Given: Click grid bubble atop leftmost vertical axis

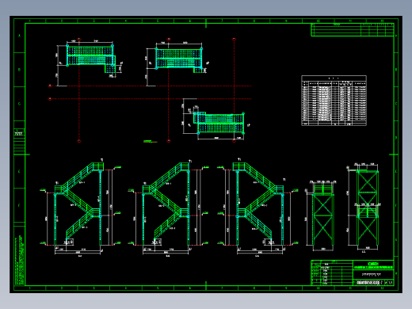Looking at the screenshot, I should pos(78,40).
